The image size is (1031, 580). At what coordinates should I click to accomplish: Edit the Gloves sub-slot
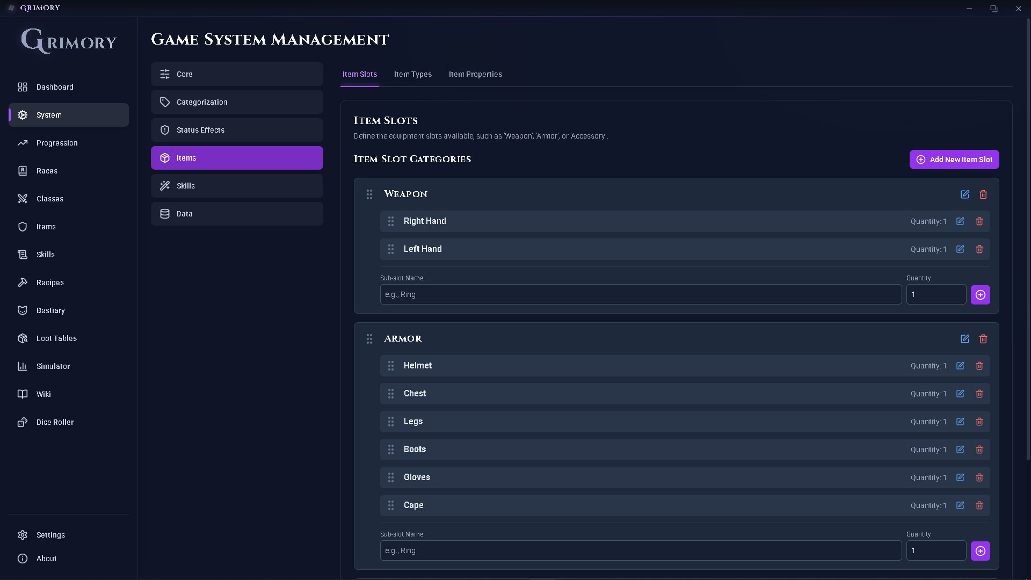(960, 477)
